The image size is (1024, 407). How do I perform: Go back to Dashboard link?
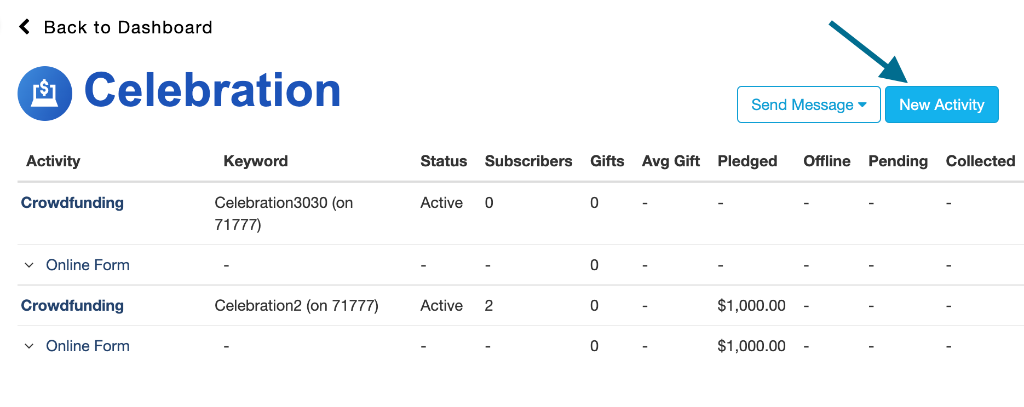click(x=128, y=27)
